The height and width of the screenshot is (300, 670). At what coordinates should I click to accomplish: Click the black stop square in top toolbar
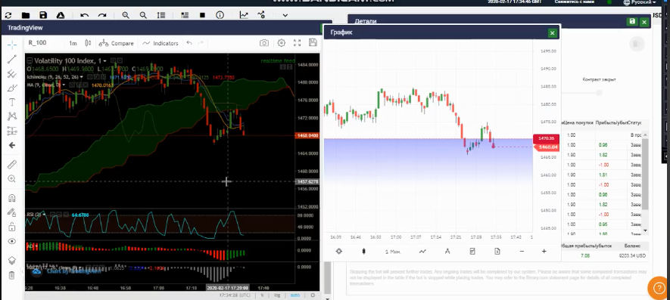[203, 15]
